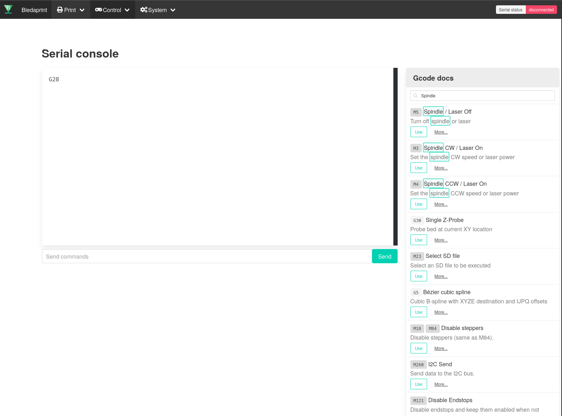The height and width of the screenshot is (416, 562).
Task: Open the Control menu
Action: [113, 10]
